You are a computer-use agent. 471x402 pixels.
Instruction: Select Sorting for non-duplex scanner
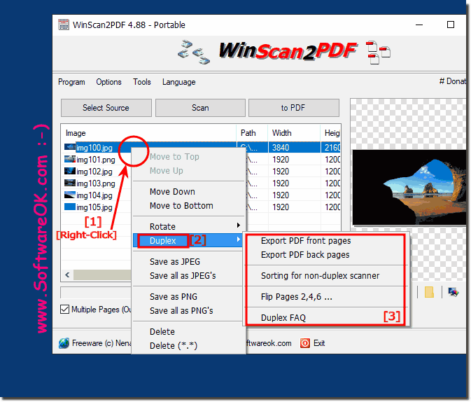325,276
